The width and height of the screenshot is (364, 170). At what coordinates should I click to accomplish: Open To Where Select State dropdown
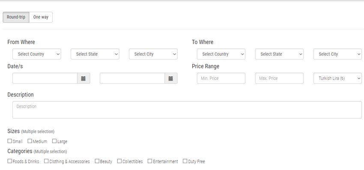(279, 54)
